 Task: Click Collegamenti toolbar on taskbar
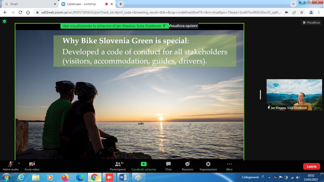250,177
